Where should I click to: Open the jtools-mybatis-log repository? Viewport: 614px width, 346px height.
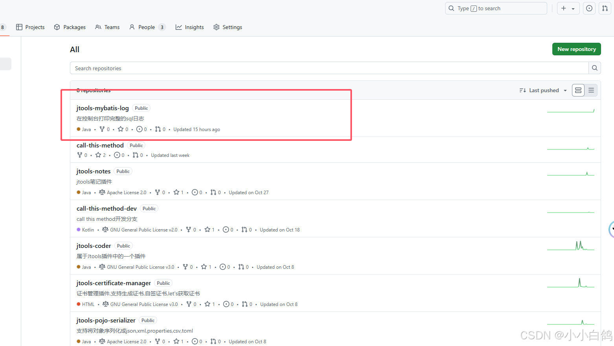pos(103,108)
